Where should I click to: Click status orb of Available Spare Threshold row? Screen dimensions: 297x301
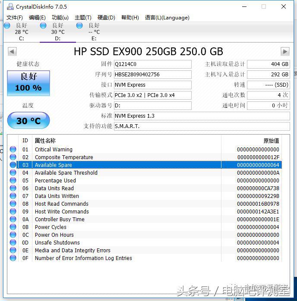[13, 172]
